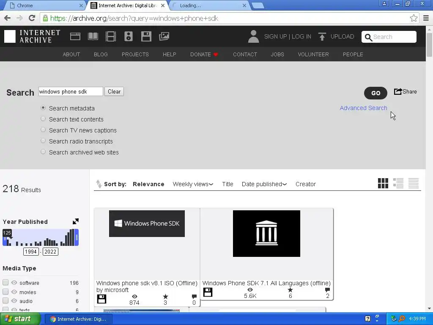Open Date published sort dropdown
This screenshot has height=325, width=433.
point(264,184)
